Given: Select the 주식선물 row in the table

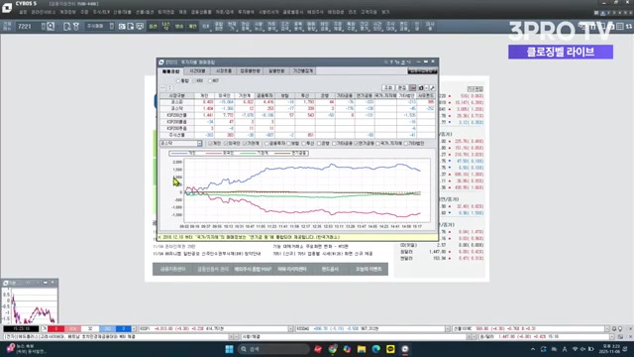Looking at the screenshot, I should 297,135.
